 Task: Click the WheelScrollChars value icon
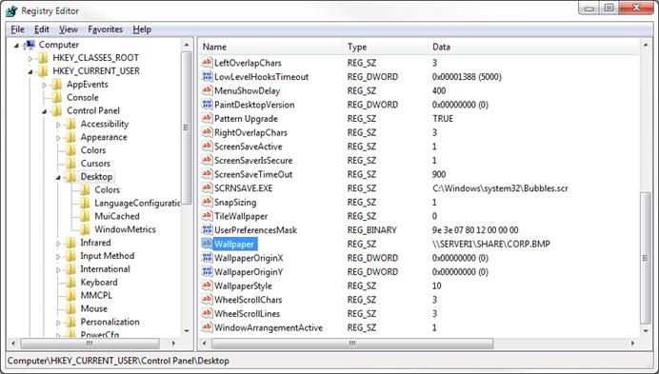click(207, 299)
